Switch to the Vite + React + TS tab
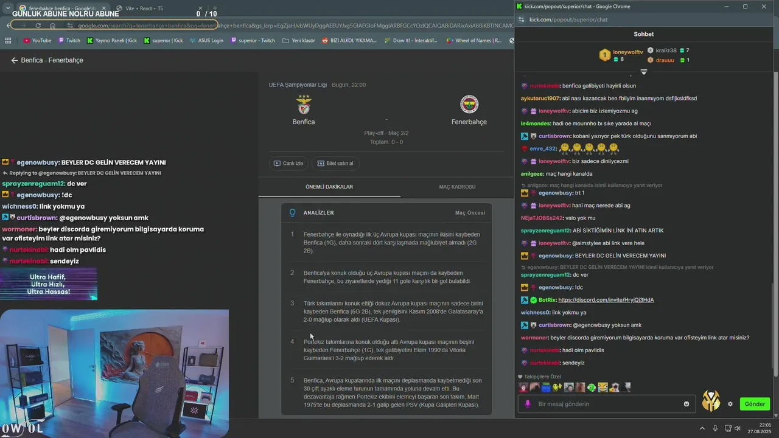This screenshot has height=438, width=779. point(144,8)
